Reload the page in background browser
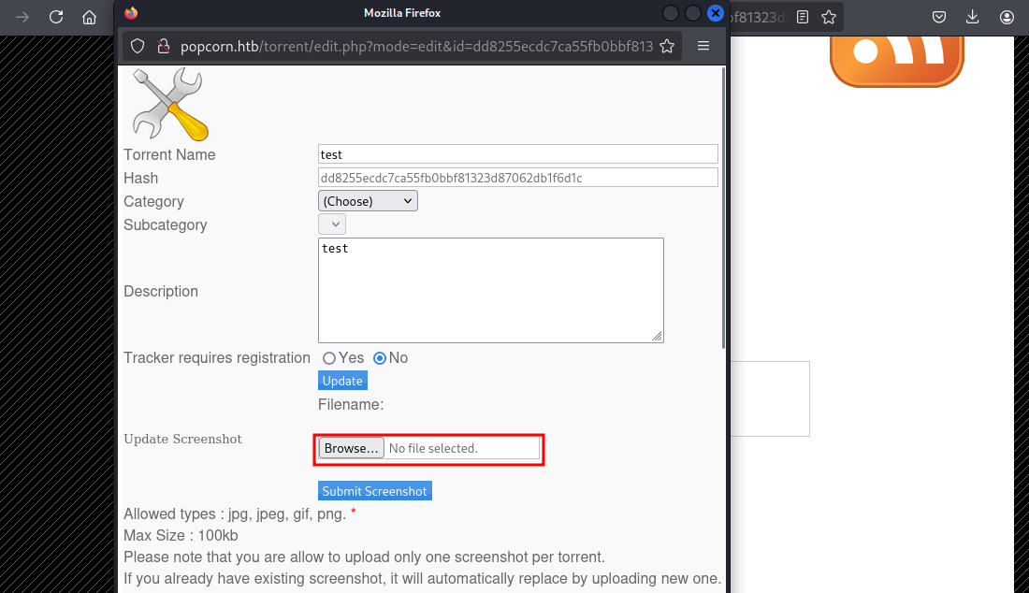 point(56,17)
